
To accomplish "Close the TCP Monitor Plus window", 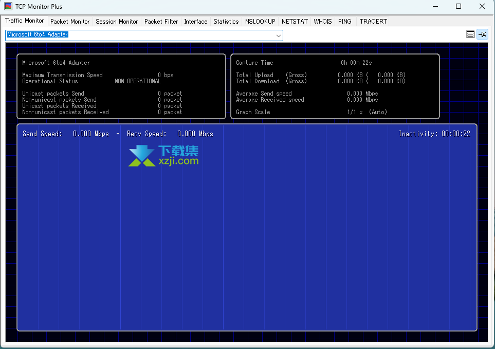I will [482, 6].
